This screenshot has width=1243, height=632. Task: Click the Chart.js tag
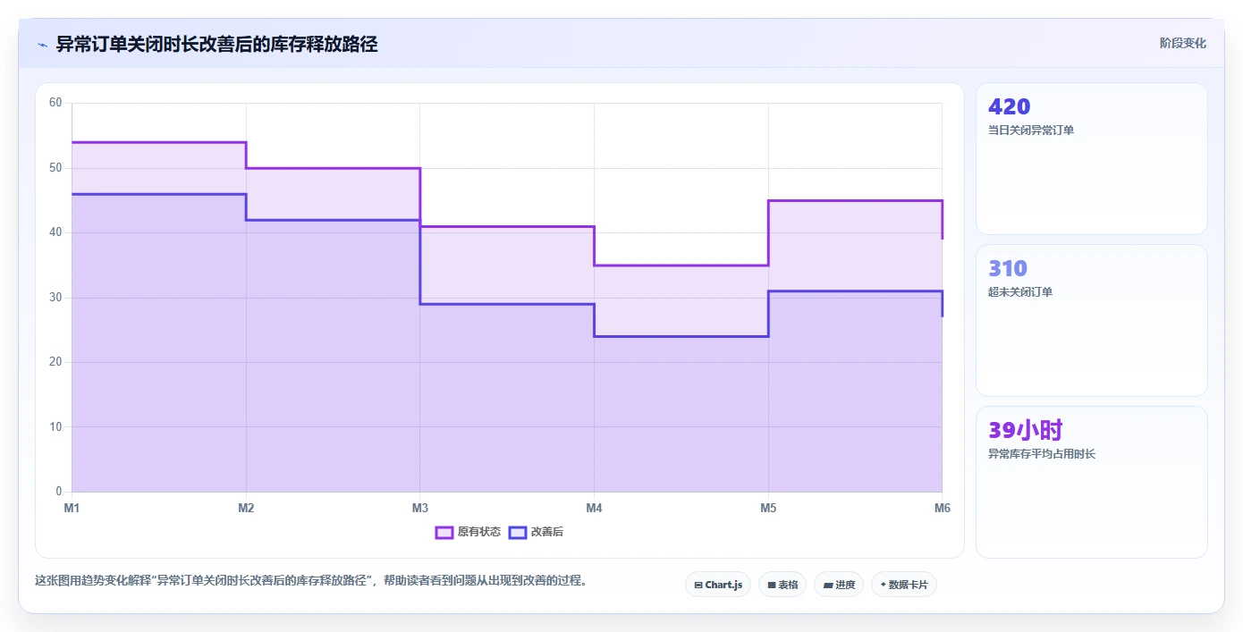coord(718,585)
